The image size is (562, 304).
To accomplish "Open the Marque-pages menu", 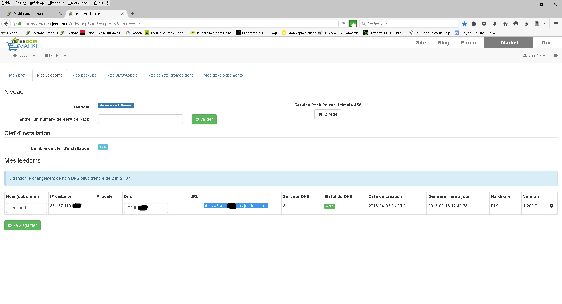I will [79, 3].
